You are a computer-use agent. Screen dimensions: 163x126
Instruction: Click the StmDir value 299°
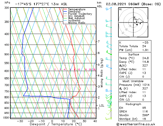(x=146, y=115)
